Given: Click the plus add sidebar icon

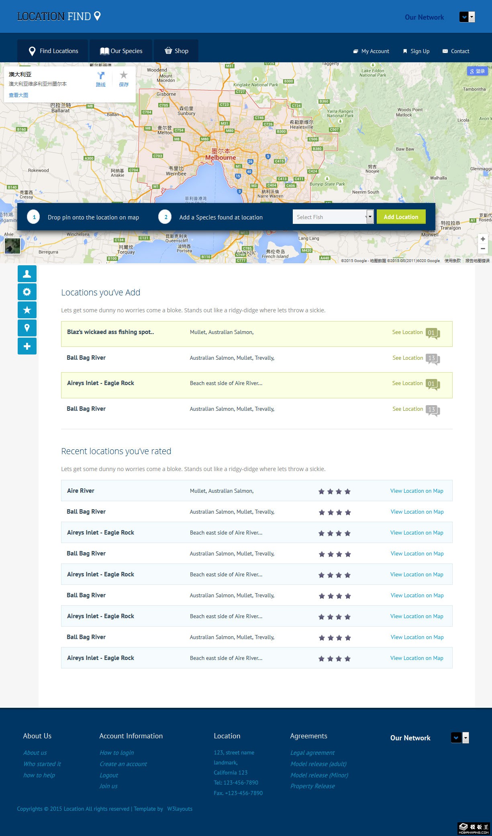Looking at the screenshot, I should coord(27,346).
